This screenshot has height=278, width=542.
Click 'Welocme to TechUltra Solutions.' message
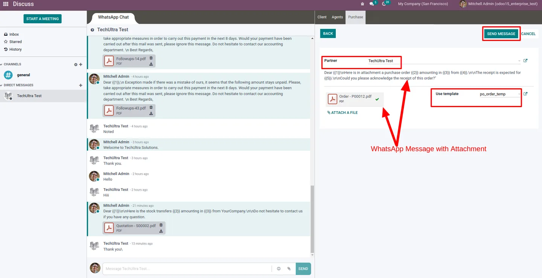131,148
